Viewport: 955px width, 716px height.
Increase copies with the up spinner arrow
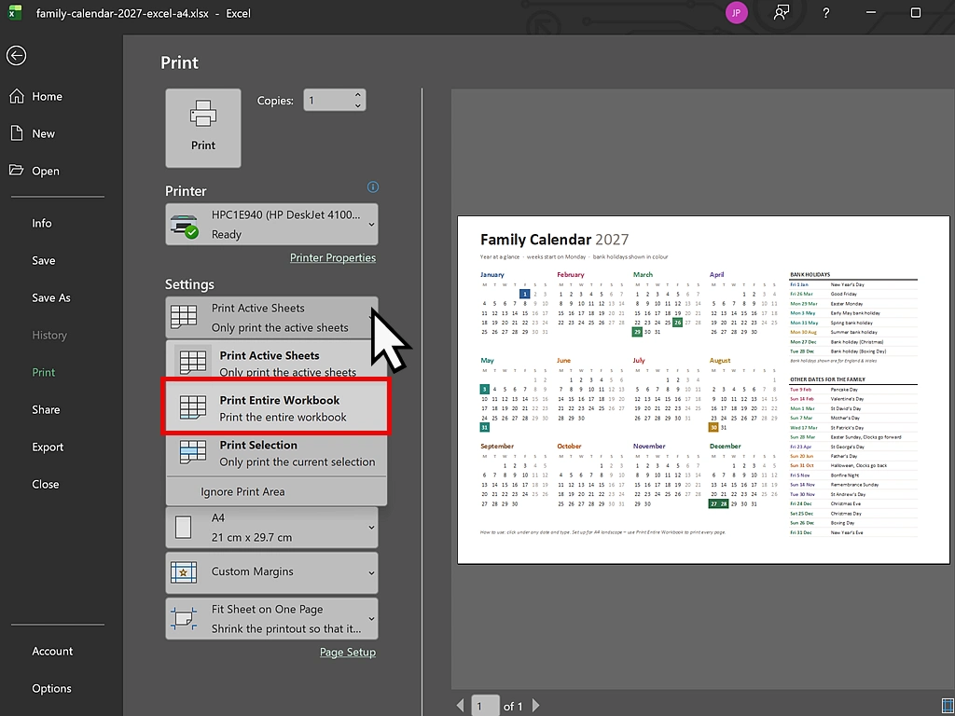(357, 94)
